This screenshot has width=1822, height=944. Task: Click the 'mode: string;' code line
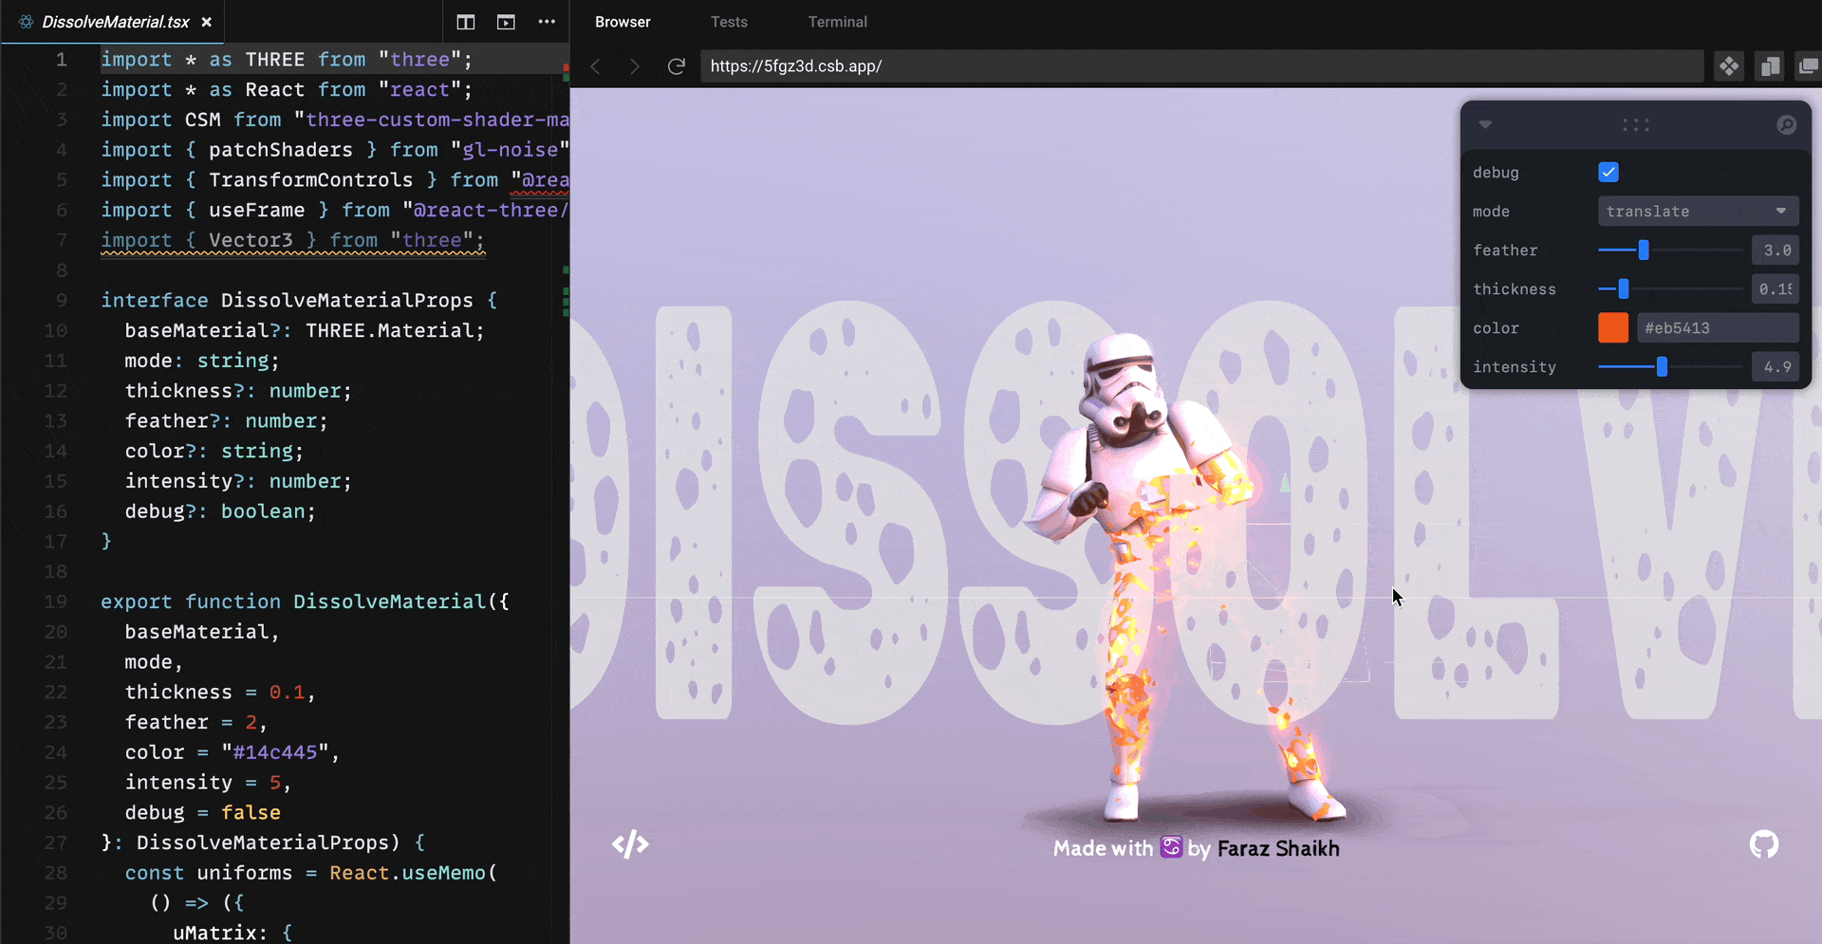(x=202, y=361)
